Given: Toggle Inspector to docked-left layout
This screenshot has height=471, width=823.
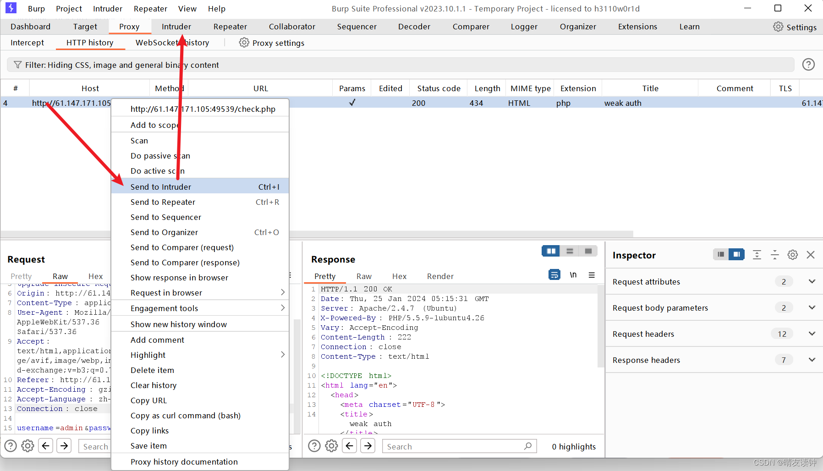Looking at the screenshot, I should point(720,254).
